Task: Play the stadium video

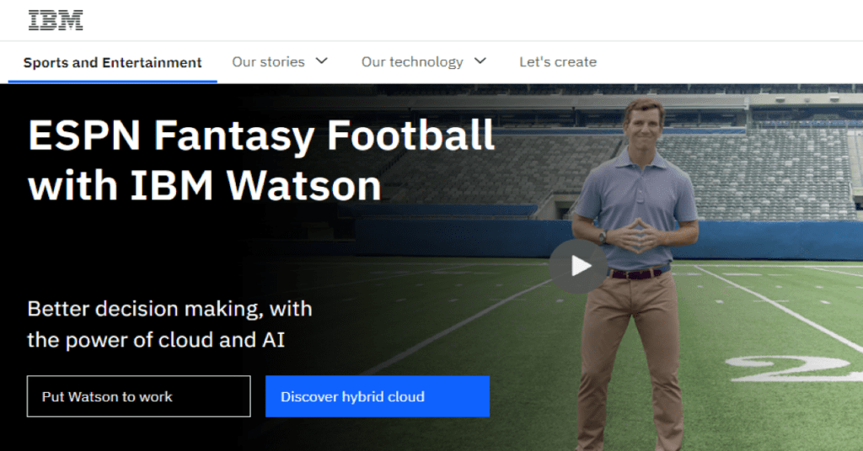Action: [x=578, y=266]
